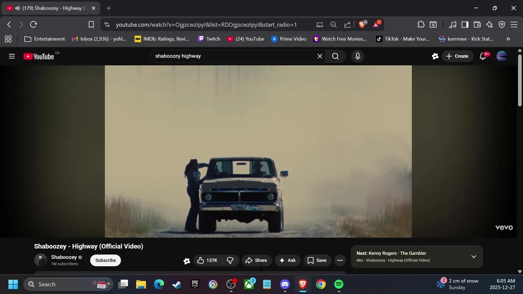Open Brave Shields lion icon
The height and width of the screenshot is (294, 523).
coord(362,24)
